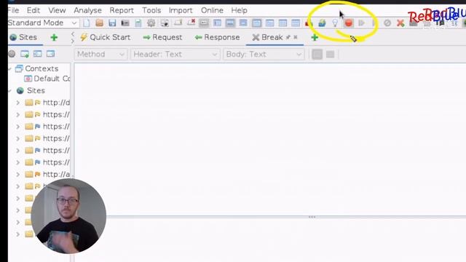
Task: Select expand Information tabs layout
Action: click(230, 23)
